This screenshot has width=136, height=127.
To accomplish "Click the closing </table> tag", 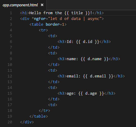I will pos(39,116).
